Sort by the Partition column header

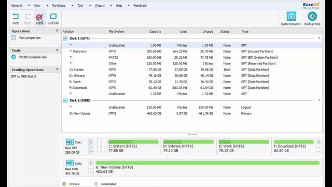68,31
